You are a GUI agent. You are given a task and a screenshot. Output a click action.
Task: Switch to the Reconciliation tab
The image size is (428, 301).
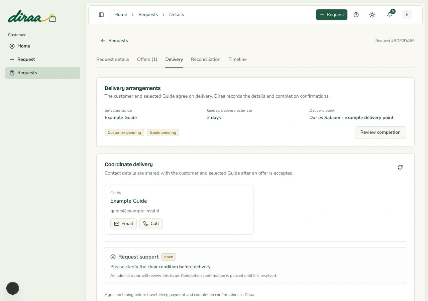tap(206, 60)
